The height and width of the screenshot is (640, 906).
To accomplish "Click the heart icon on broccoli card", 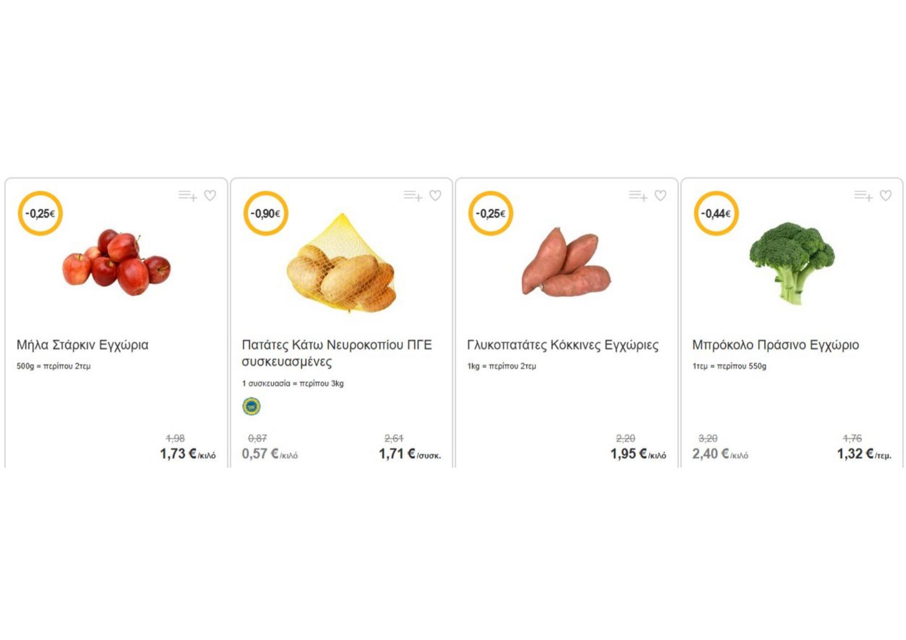I will 886,196.
